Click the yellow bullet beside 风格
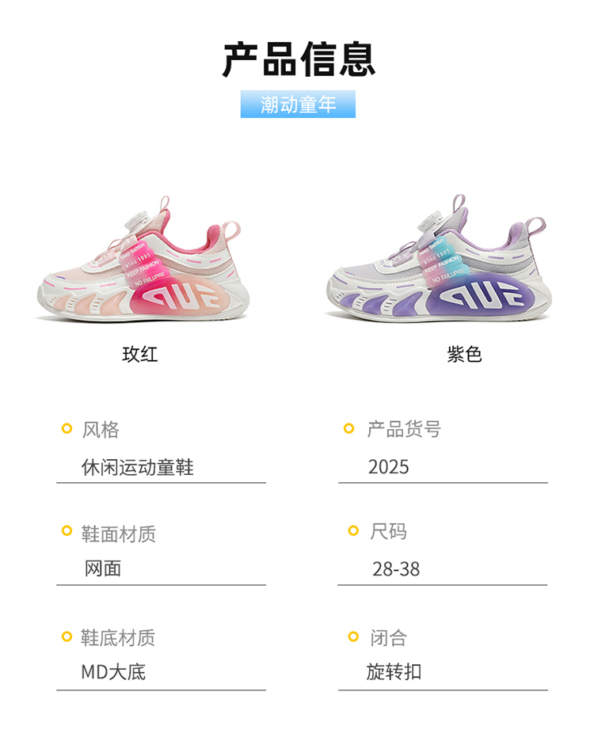 point(67,428)
